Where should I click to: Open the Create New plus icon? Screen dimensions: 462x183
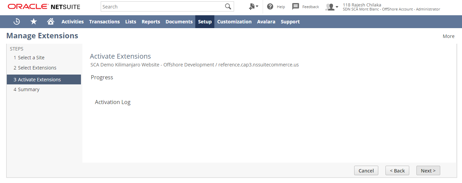253,7
